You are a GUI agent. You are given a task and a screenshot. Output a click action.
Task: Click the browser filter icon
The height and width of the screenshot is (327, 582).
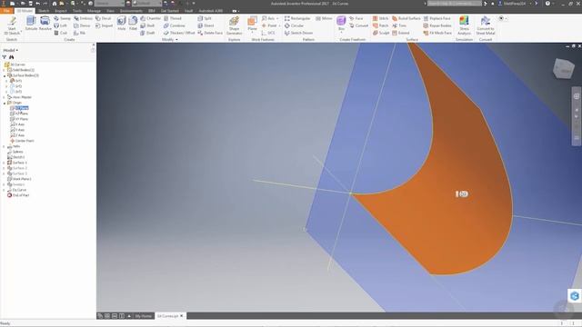5,57
